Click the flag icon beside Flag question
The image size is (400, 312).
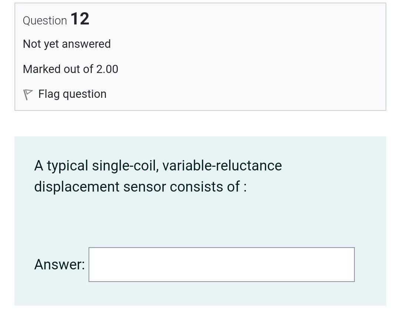point(27,94)
